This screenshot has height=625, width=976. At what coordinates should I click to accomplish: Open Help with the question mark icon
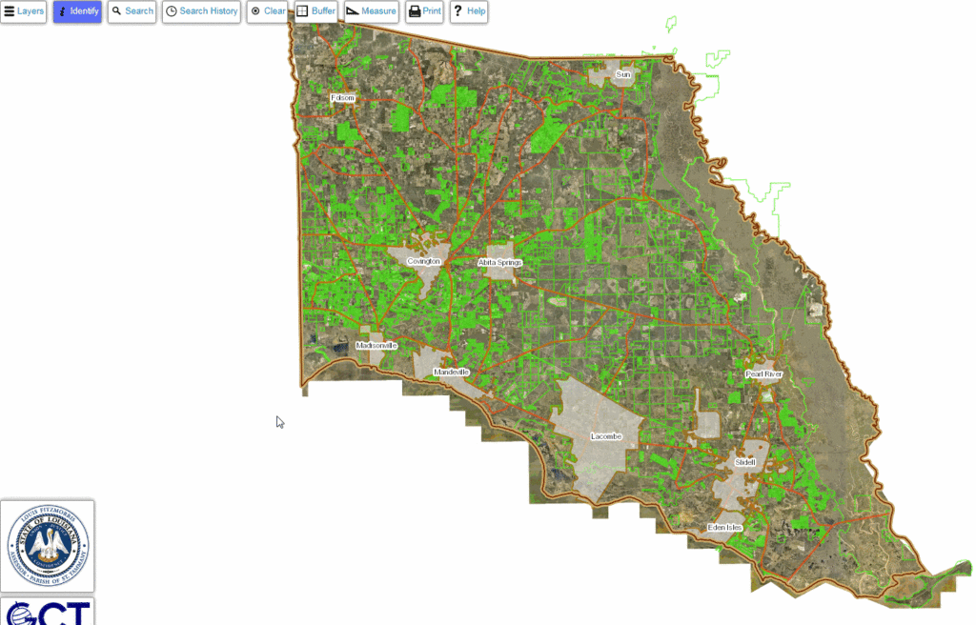(x=468, y=10)
